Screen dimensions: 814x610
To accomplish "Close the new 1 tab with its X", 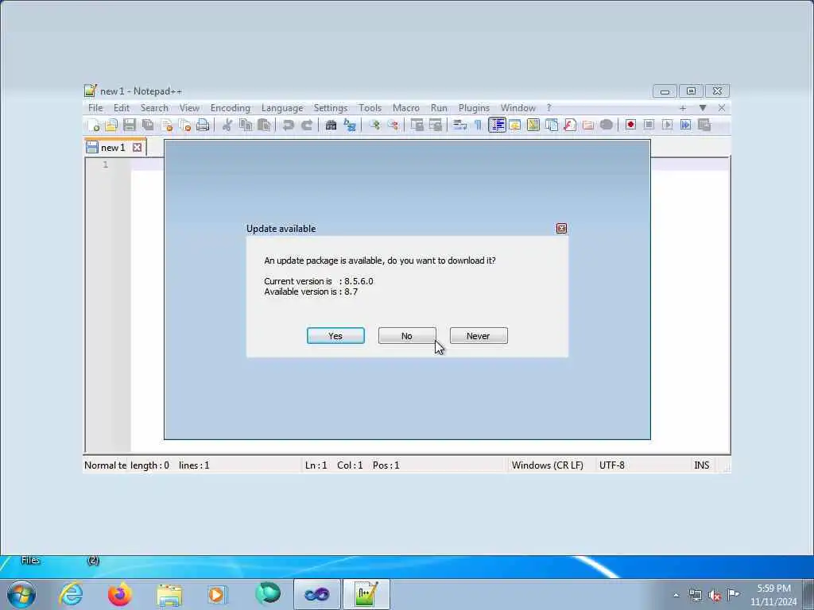I will click(137, 148).
